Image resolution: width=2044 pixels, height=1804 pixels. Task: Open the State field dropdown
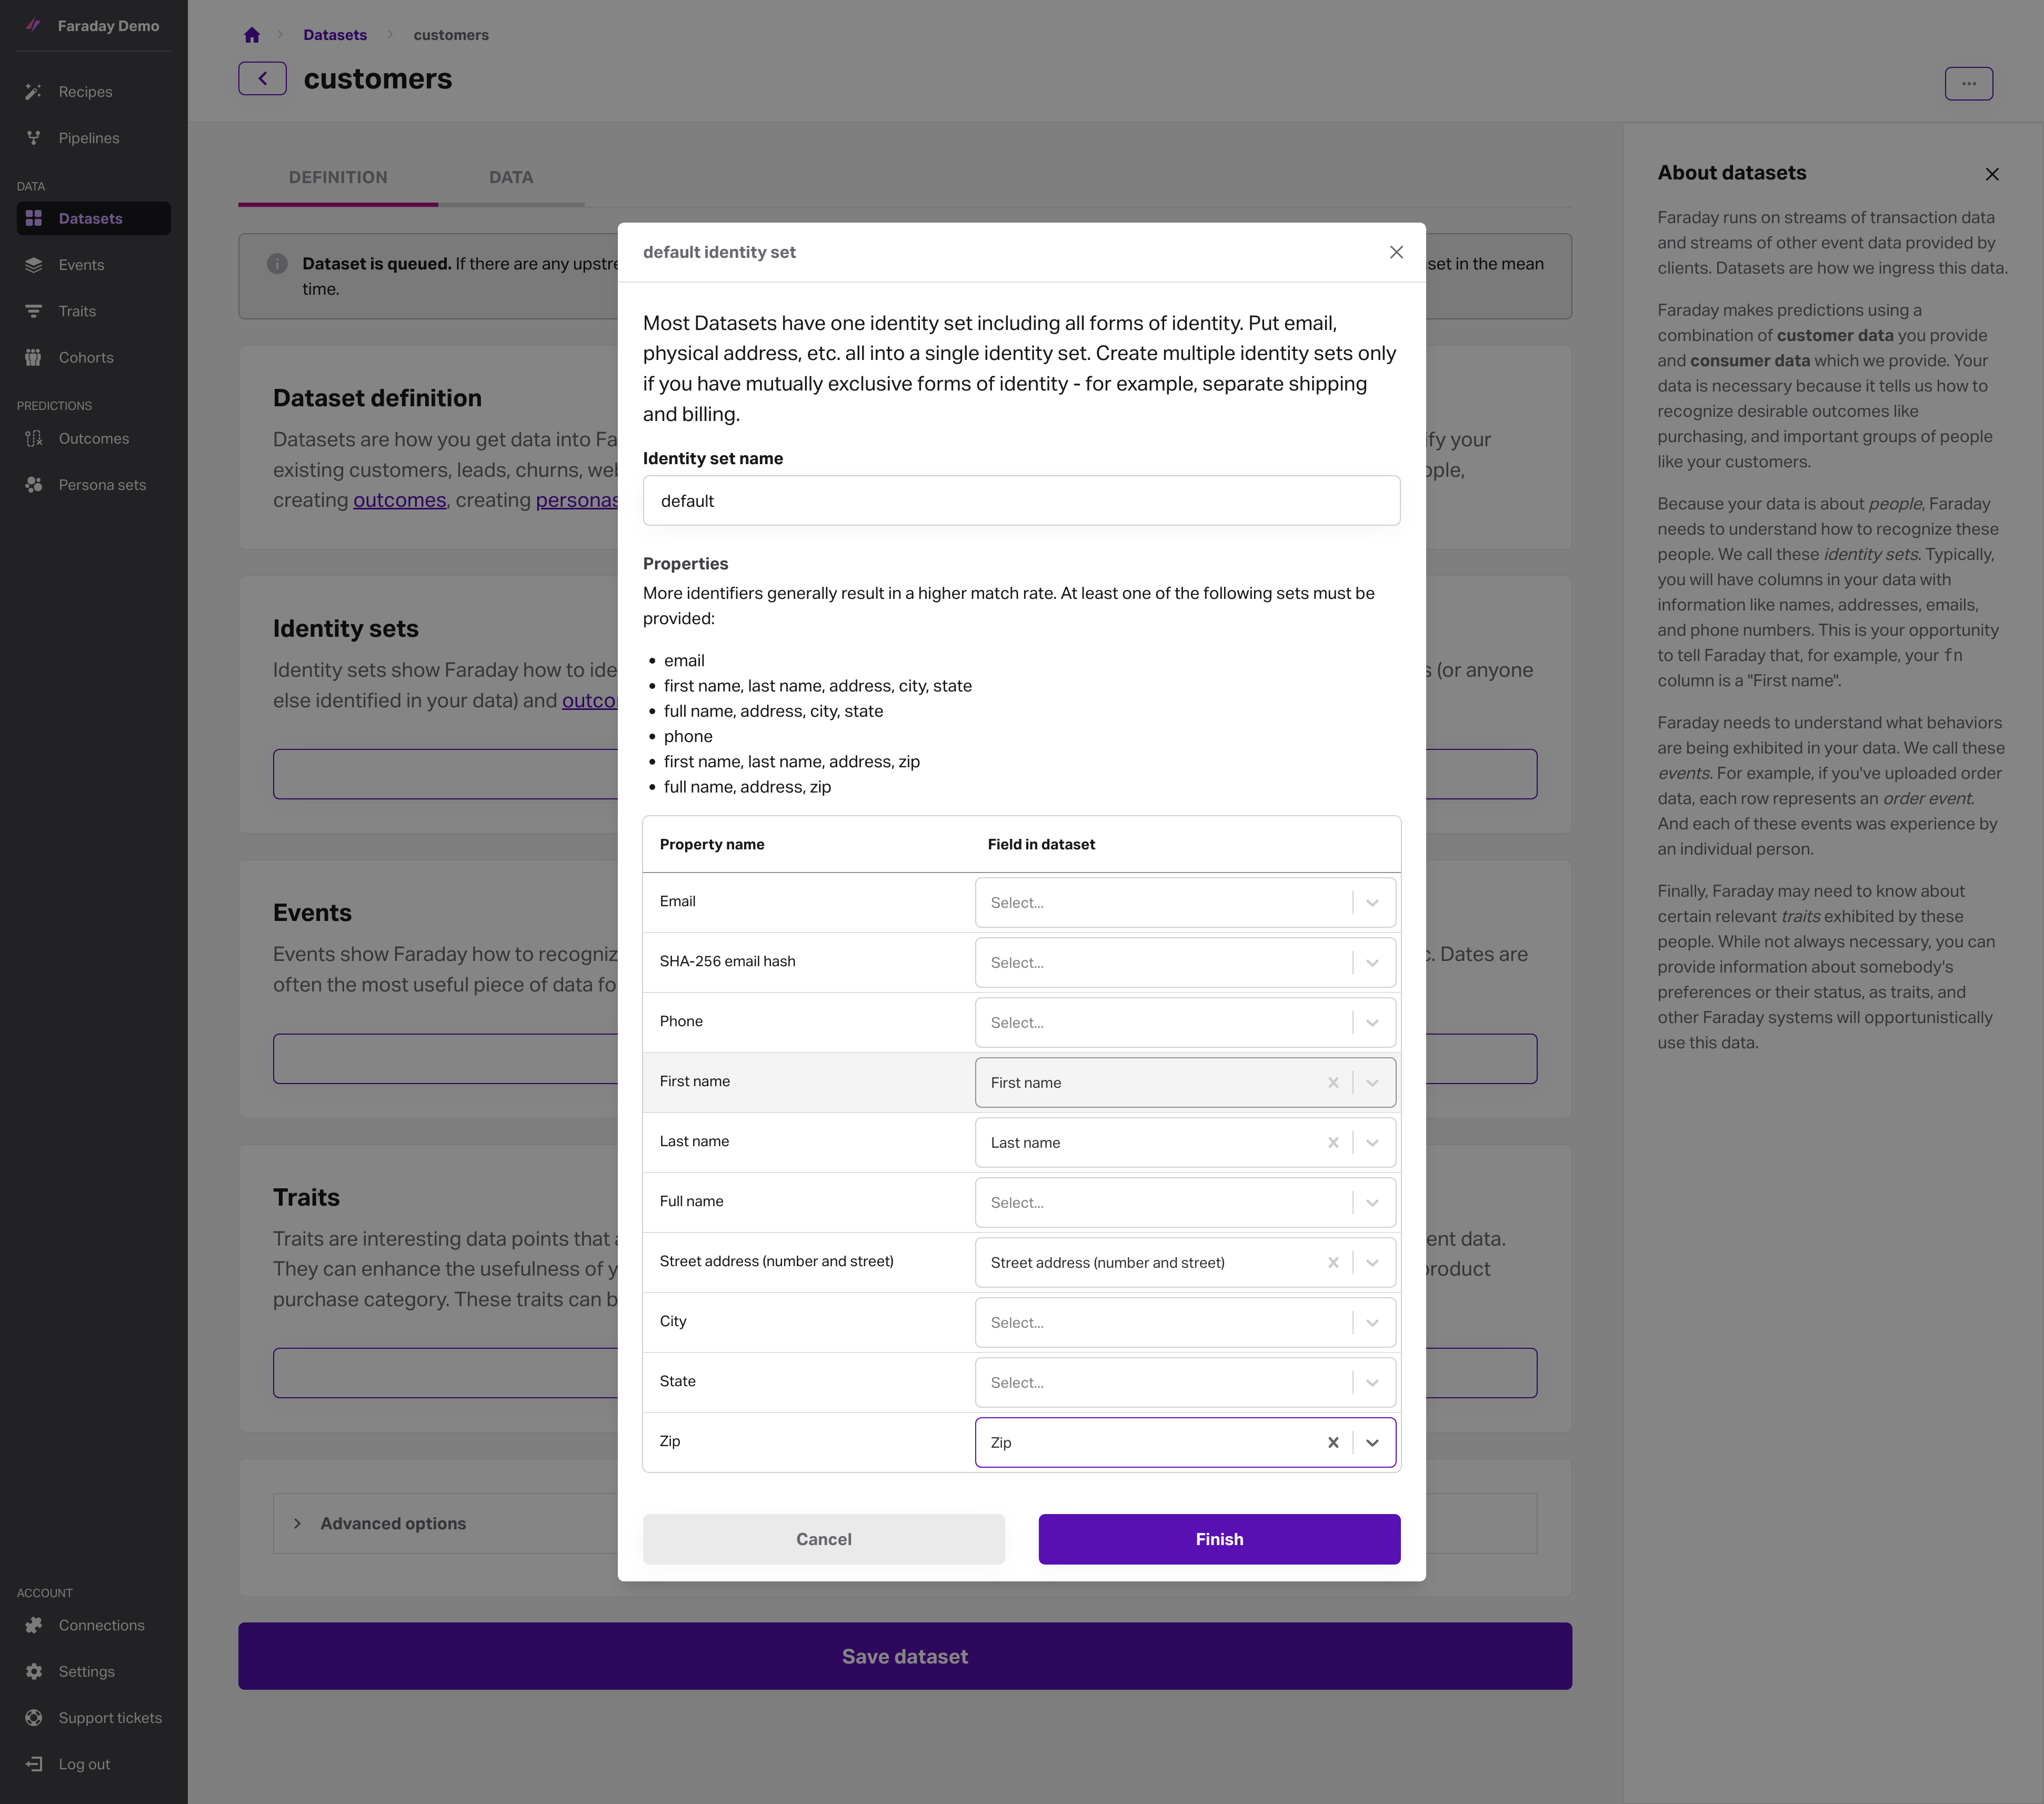coord(1185,1382)
